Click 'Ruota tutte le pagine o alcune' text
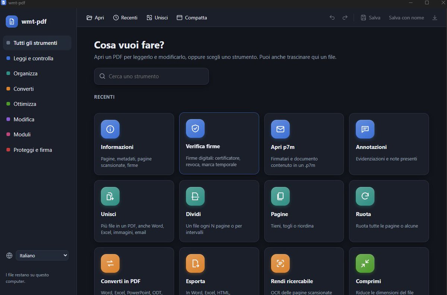The height and width of the screenshot is (295, 447). tap(387, 226)
